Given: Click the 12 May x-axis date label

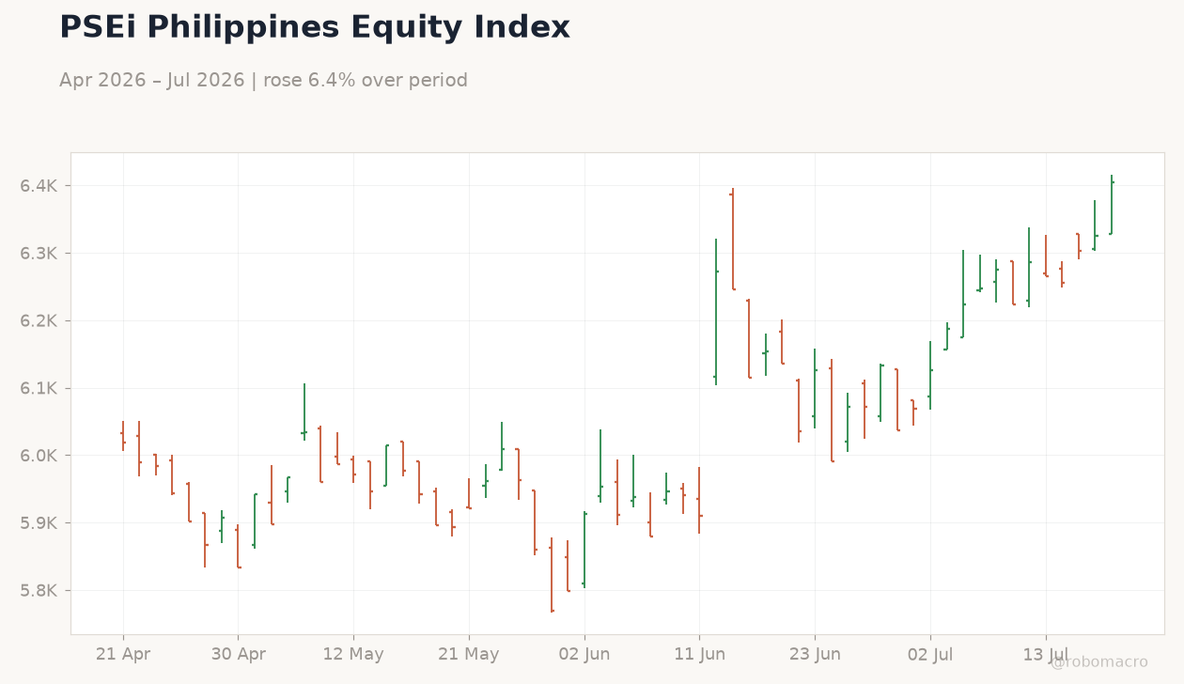Looking at the screenshot, I should coord(353,654).
